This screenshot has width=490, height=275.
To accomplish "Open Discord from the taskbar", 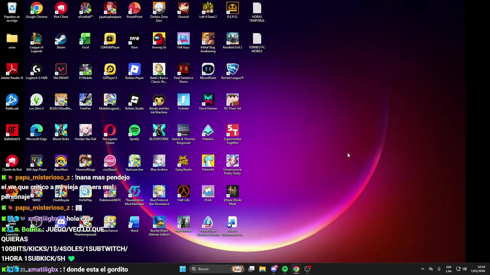I will coord(274,269).
